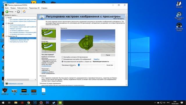Open Регулировка размера и положения рабочего стола
186x105 pixels.
click(x=23, y=32)
